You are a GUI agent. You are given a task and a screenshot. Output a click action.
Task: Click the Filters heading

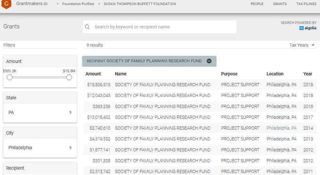(9, 45)
